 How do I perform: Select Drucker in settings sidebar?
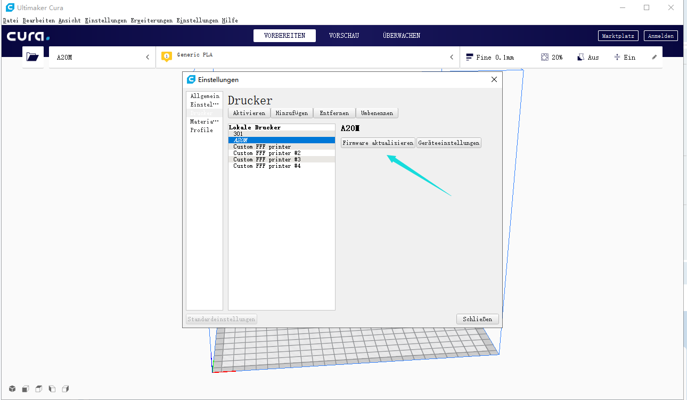coord(205,113)
